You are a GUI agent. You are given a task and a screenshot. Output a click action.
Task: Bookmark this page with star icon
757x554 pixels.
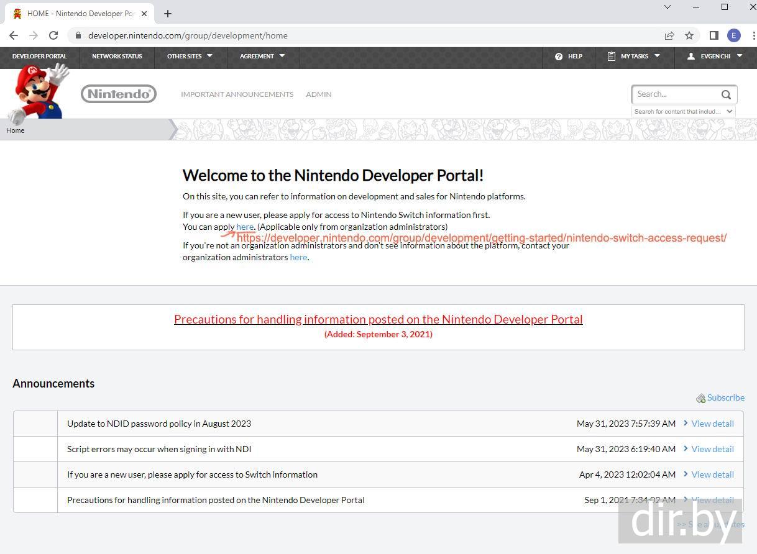point(689,35)
